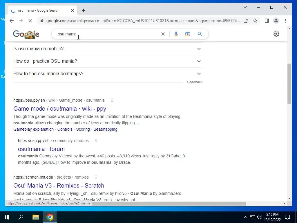Search by image with camera icon
This screenshot has height=223, width=297.
[x=188, y=34]
